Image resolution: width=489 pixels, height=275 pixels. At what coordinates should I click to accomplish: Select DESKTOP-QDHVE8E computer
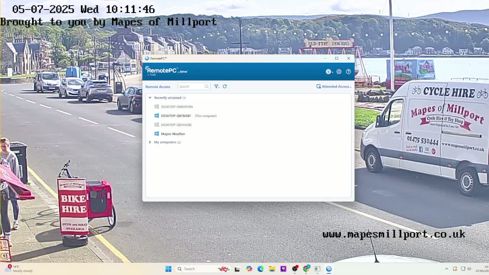176,125
